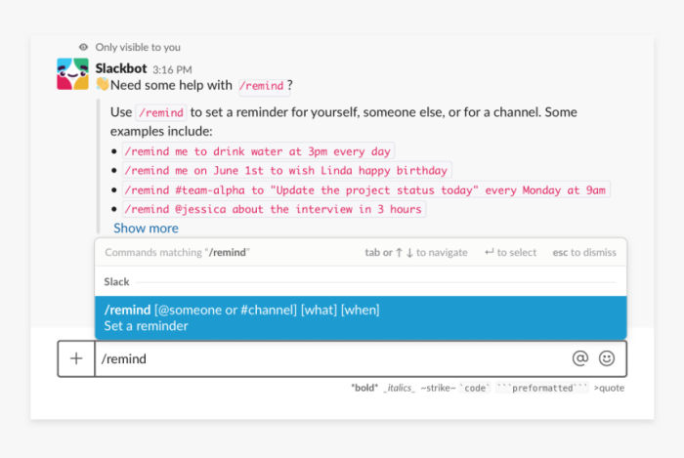684x458 pixels.
Task: Expand the message with Show more
Action: (146, 229)
